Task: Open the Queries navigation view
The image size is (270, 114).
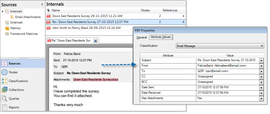Action: [23, 98]
